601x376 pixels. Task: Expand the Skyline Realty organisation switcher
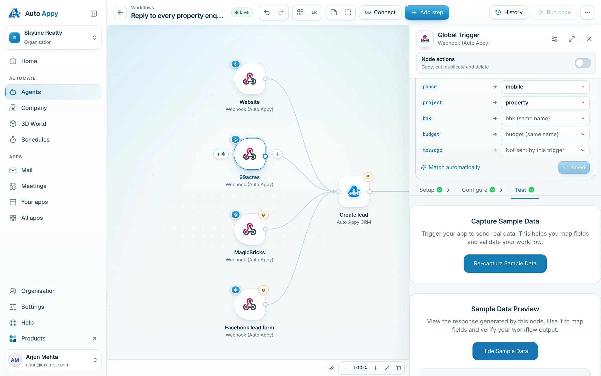[x=53, y=37]
